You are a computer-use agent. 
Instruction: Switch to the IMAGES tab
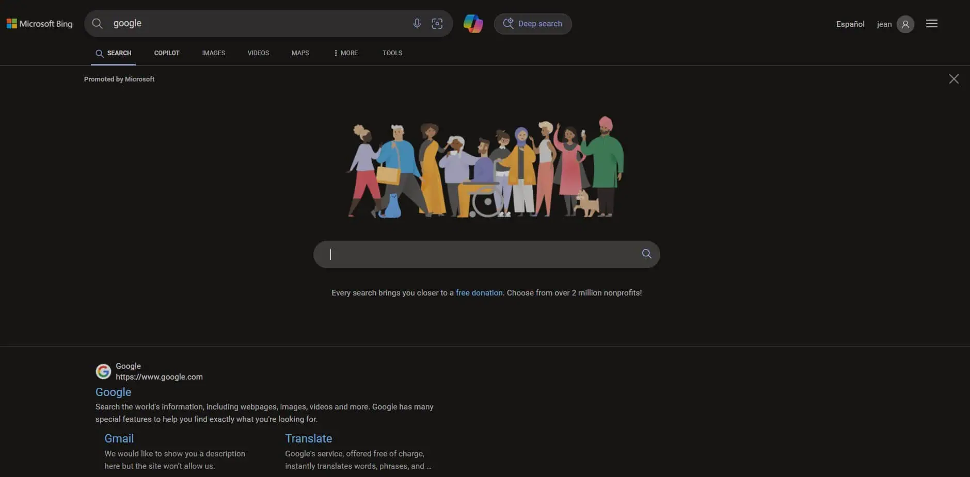coord(213,53)
